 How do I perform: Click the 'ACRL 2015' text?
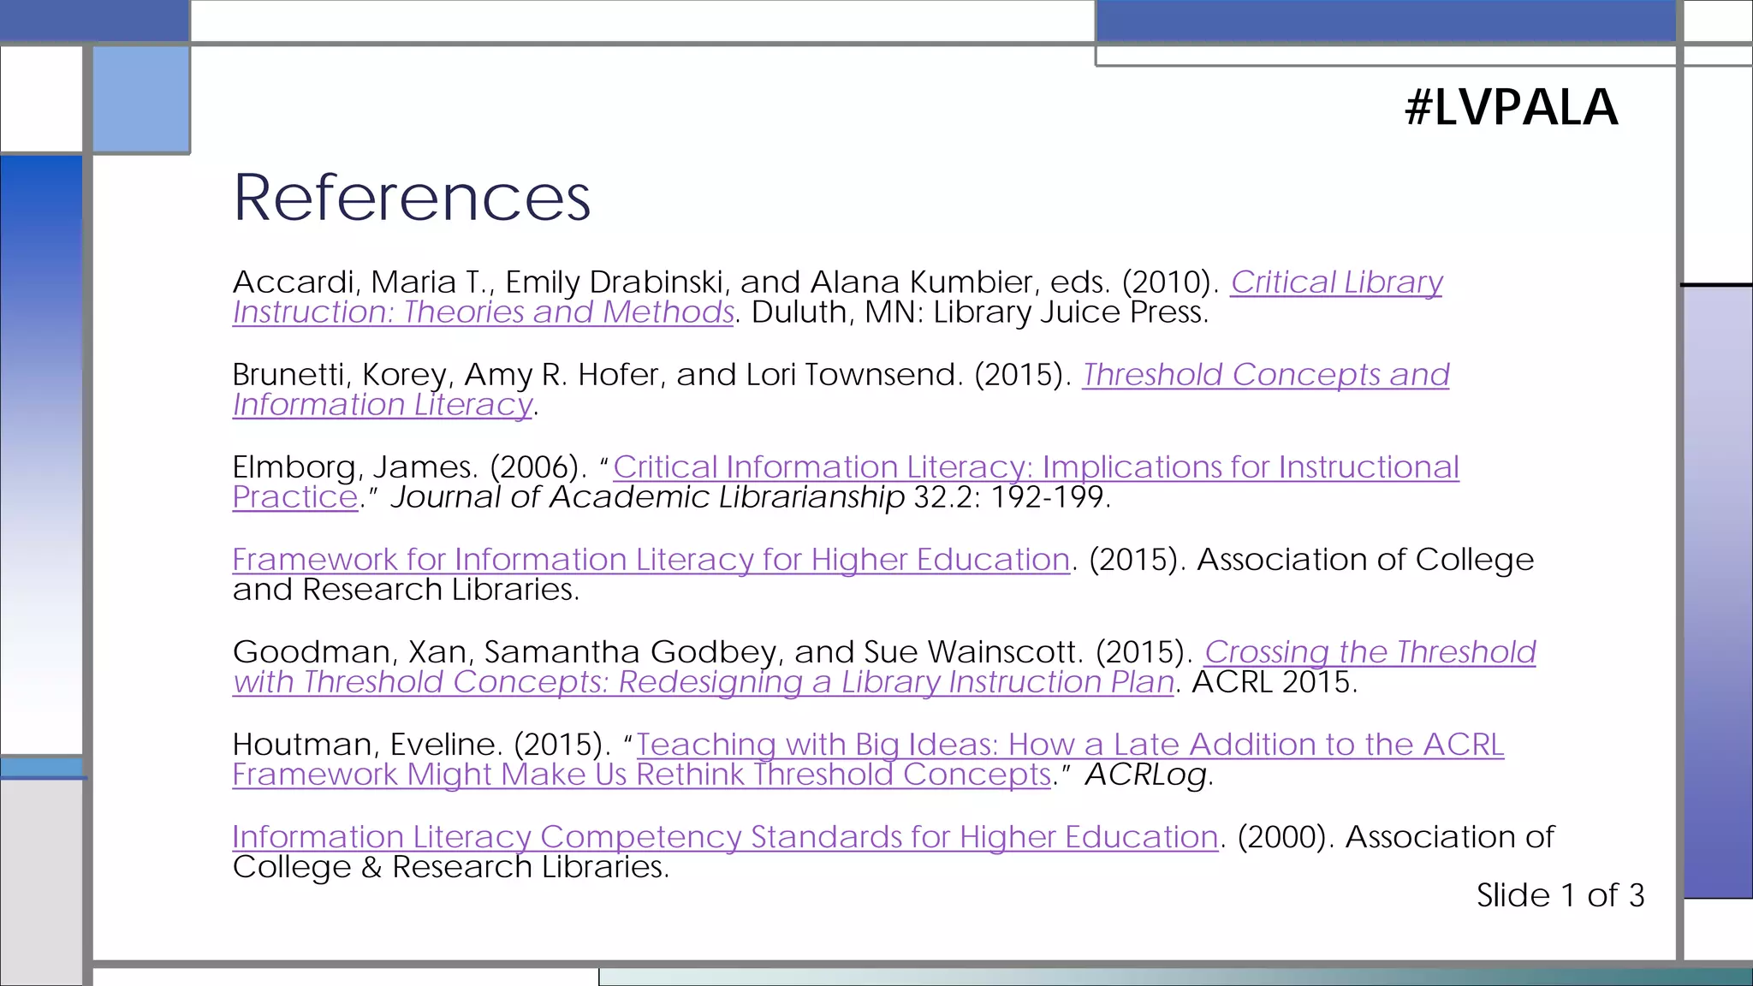(1271, 682)
